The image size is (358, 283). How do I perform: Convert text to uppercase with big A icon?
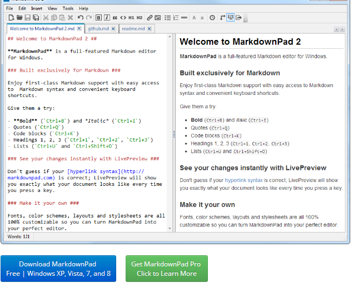pyautogui.click(x=194, y=18)
